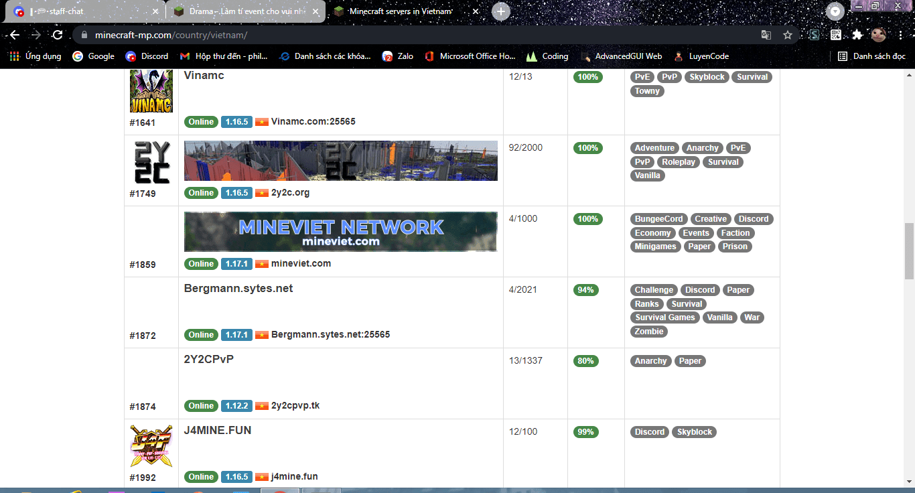Click the Survival Games tag

(x=665, y=318)
